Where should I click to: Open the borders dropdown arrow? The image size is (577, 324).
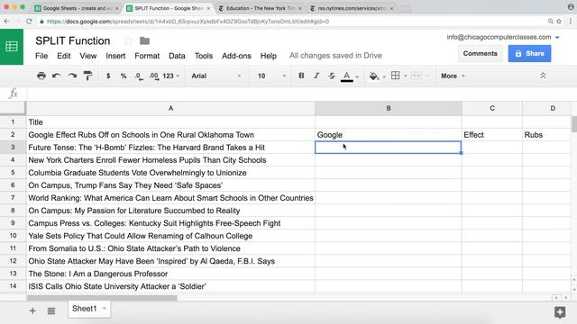pos(406,76)
